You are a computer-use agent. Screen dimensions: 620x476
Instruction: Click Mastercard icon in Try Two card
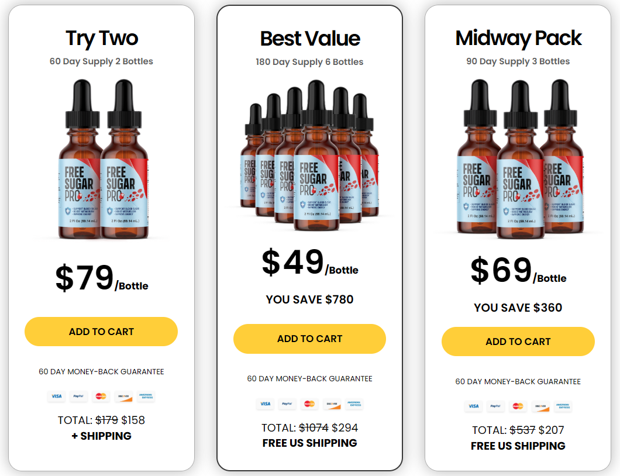click(x=101, y=396)
